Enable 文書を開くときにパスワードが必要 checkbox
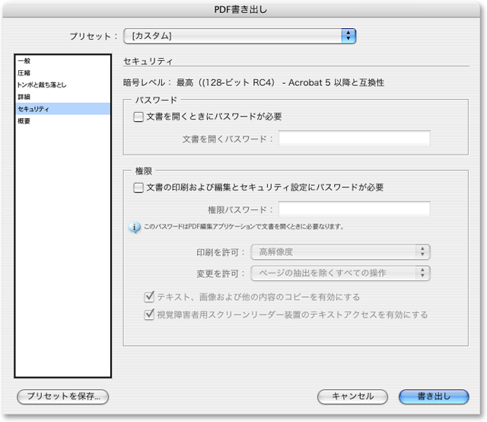Image resolution: width=487 pixels, height=422 pixels. click(x=138, y=117)
